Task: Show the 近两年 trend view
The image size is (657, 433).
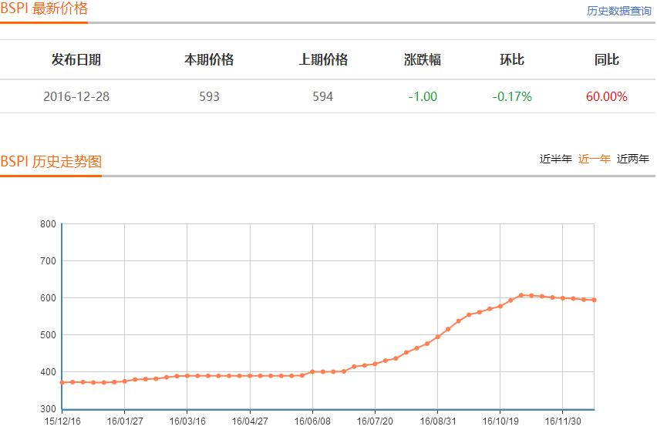Action: (633, 159)
